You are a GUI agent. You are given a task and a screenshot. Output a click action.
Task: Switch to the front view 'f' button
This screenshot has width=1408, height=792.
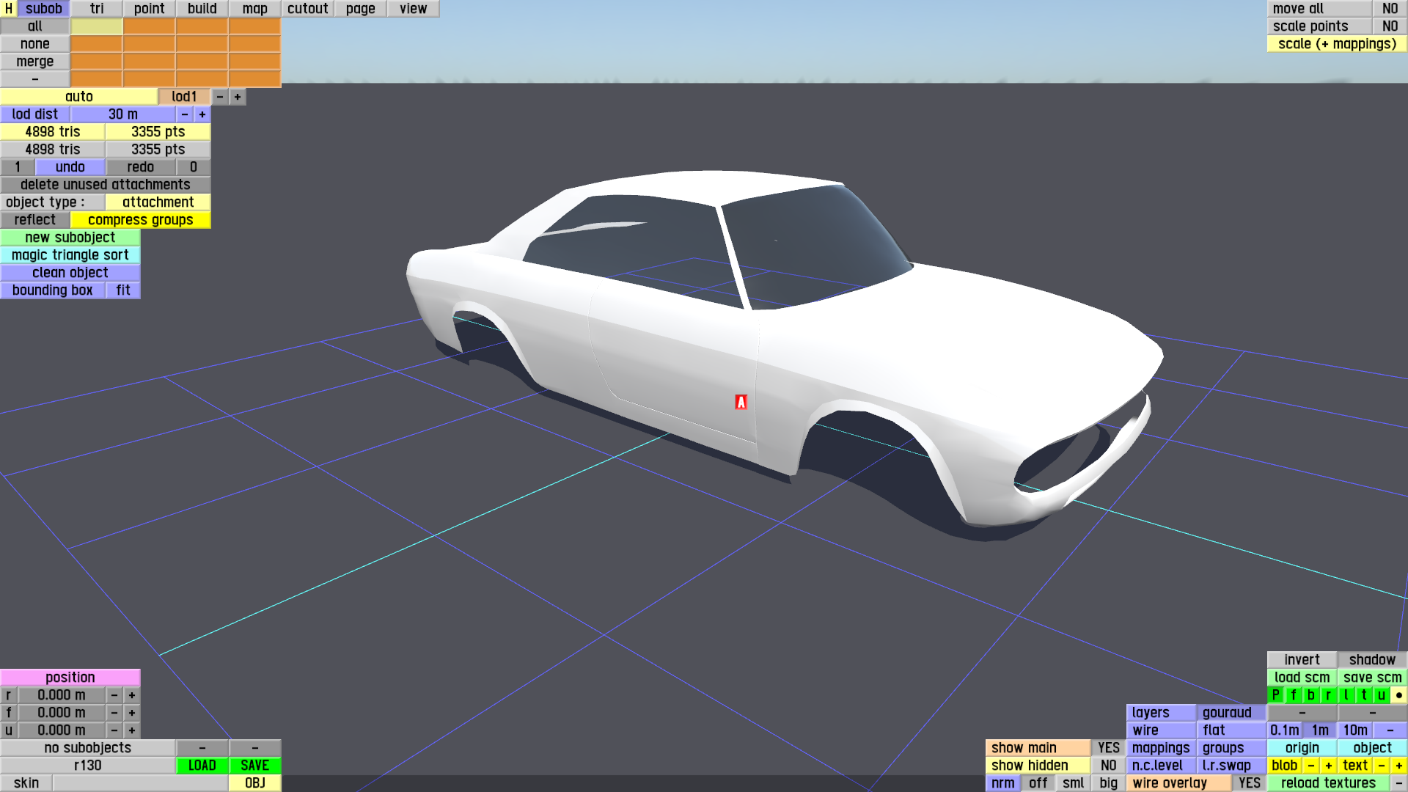pos(1293,695)
